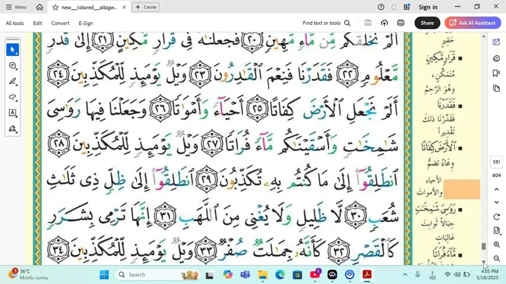The width and height of the screenshot is (506, 284).
Task: Switch to the new__colored__altagw document tab
Action: (x=89, y=7)
